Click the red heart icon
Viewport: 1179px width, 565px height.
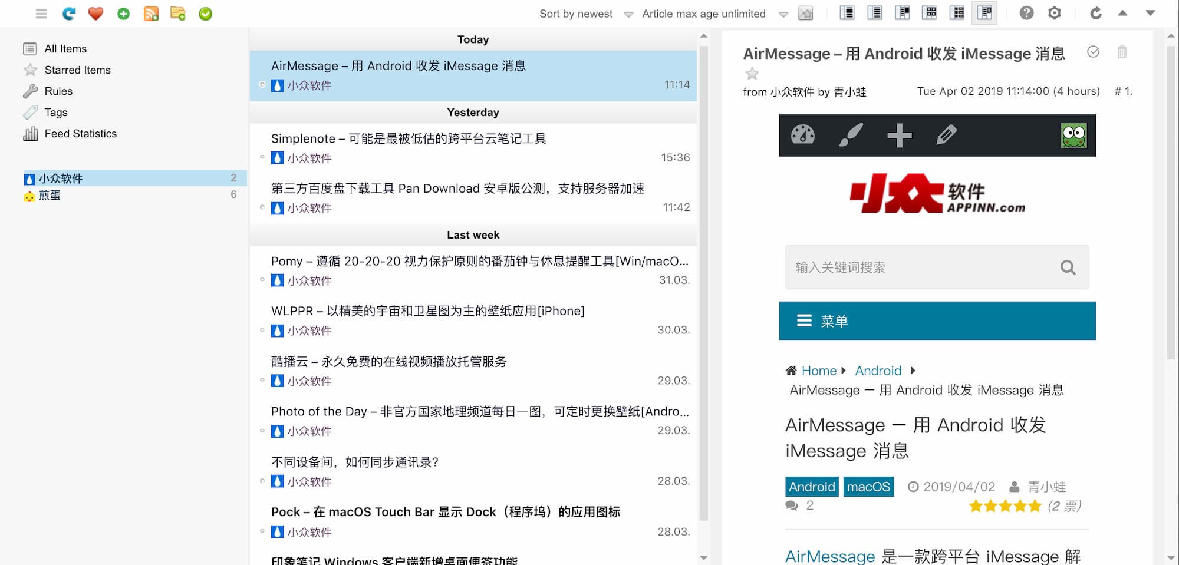pyautogui.click(x=95, y=14)
